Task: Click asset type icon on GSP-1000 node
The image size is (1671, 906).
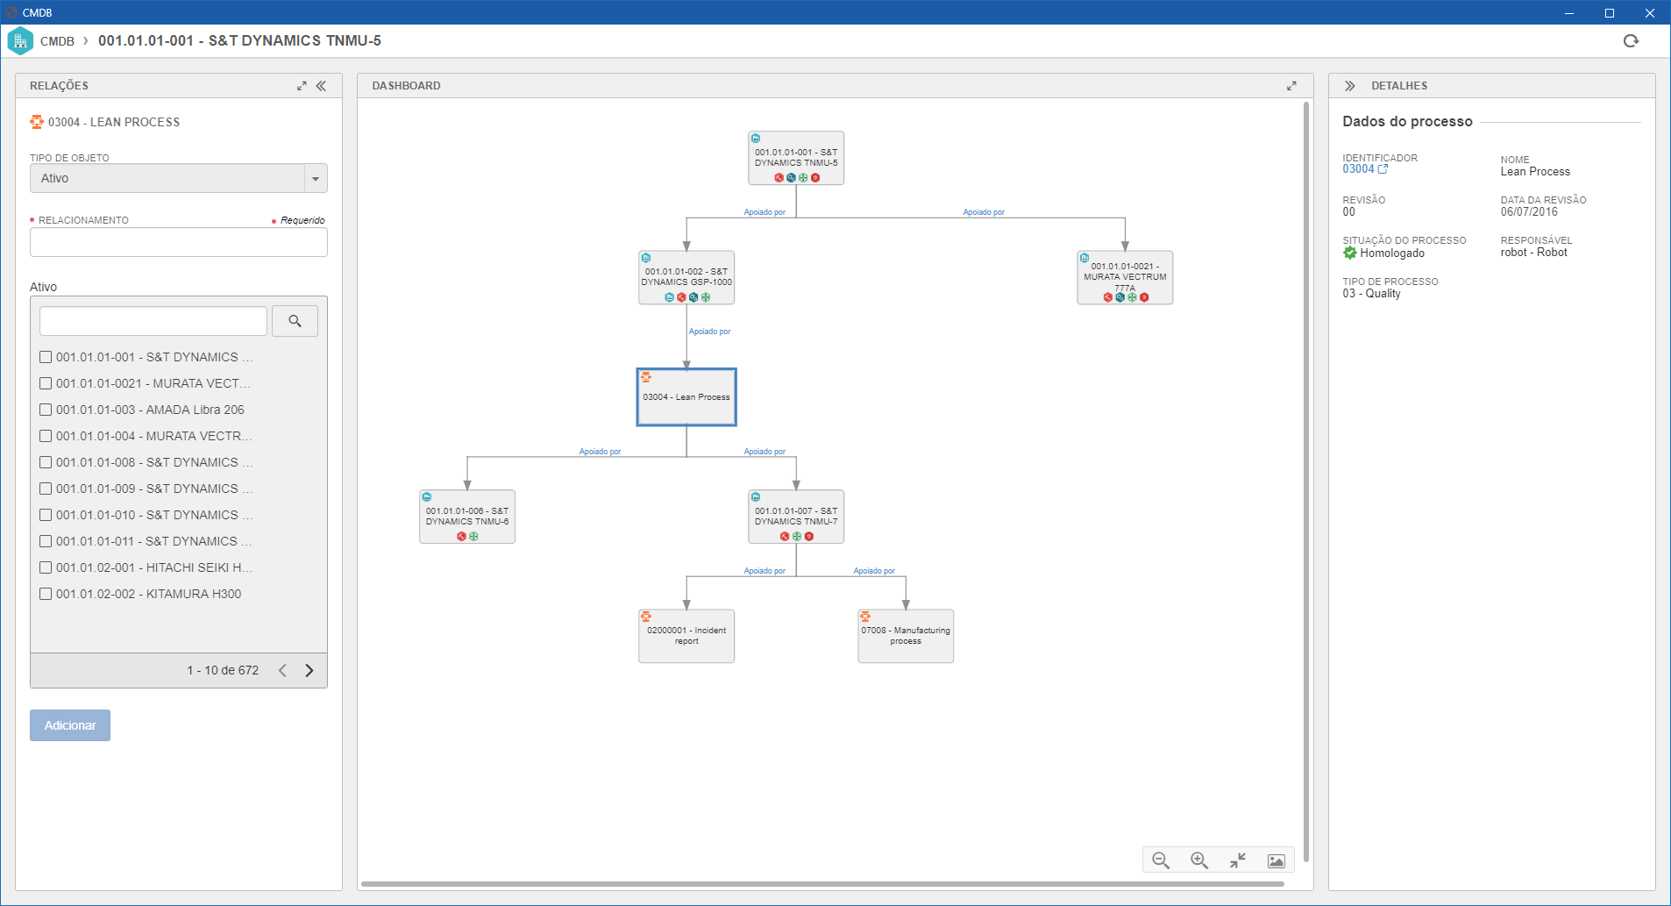Action: (x=646, y=258)
